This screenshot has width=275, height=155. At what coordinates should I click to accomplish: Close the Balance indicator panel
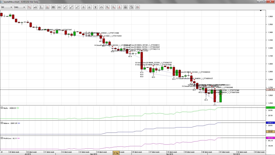[2, 123]
